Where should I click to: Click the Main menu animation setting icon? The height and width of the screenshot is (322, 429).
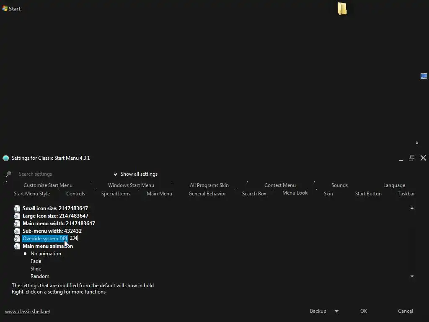tap(17, 246)
